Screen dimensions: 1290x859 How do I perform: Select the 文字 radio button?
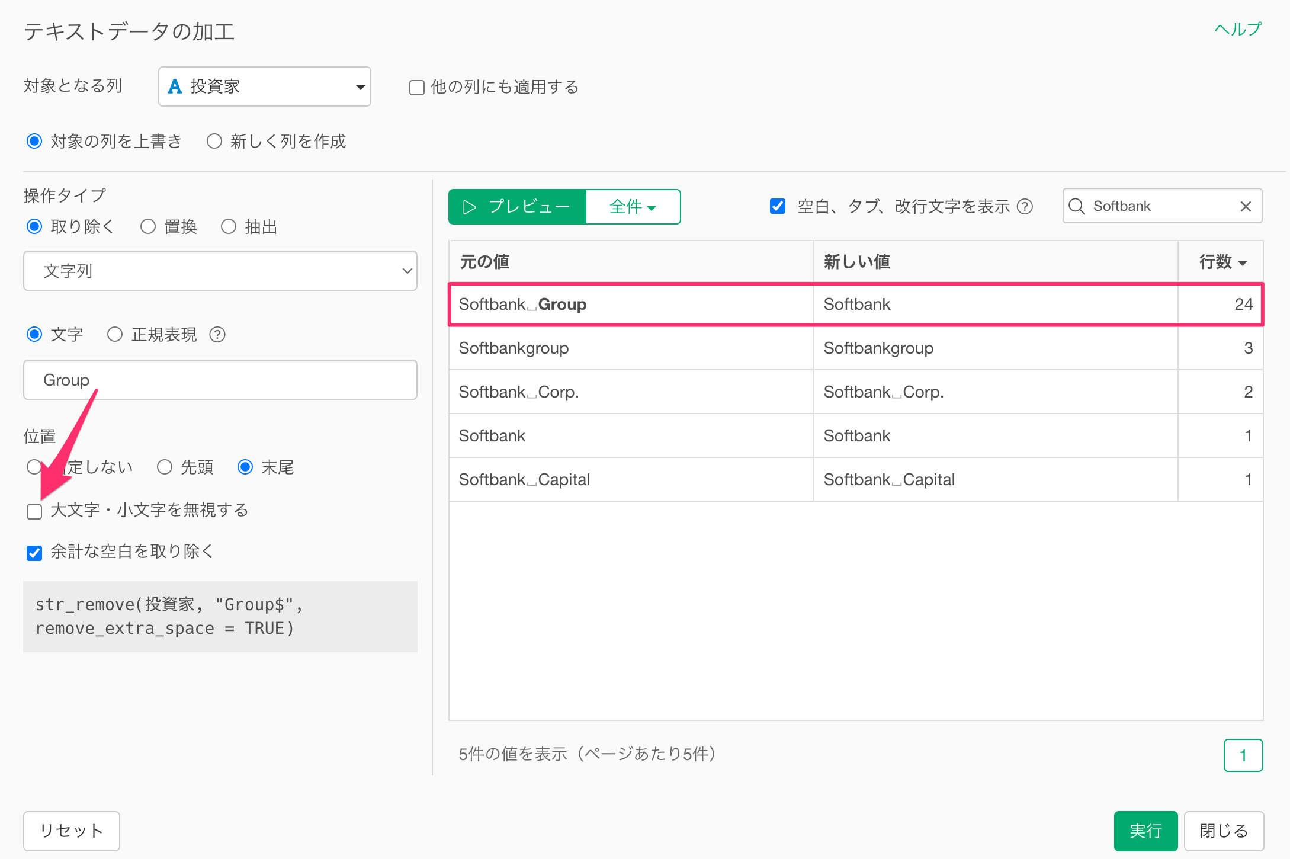pyautogui.click(x=34, y=334)
